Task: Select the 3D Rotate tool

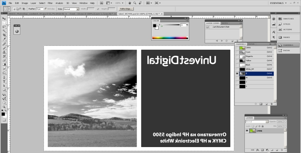Action: point(4,95)
